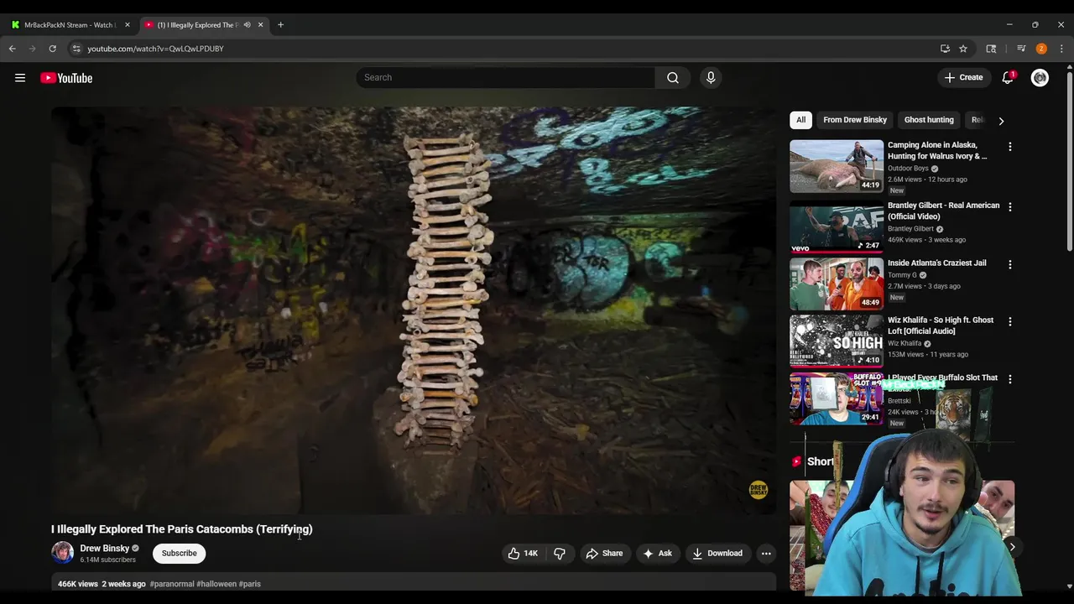
Task: Subscribe to Drew Binsky
Action: 180,553
